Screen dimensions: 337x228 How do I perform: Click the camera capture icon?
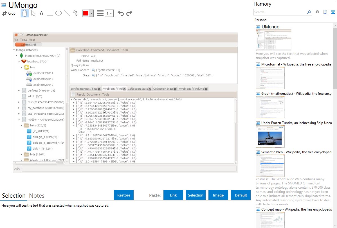[x=317, y=12]
